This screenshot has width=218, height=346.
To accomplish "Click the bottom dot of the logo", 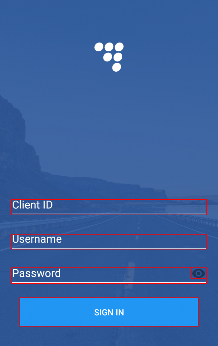I will click(x=117, y=67).
